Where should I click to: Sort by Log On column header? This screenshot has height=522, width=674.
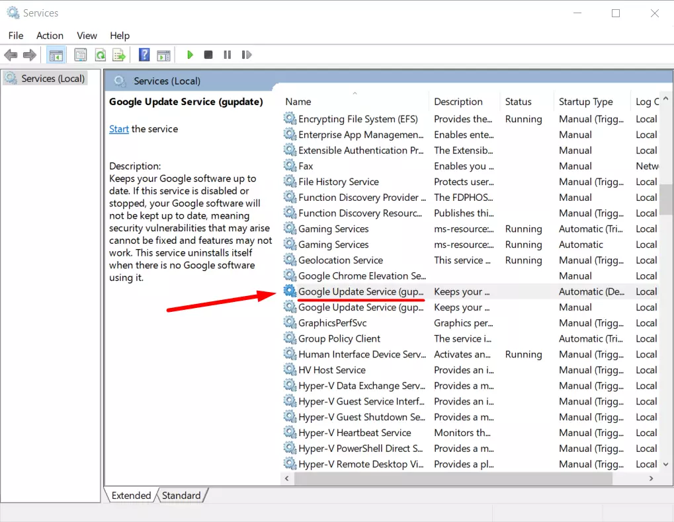[646, 102]
